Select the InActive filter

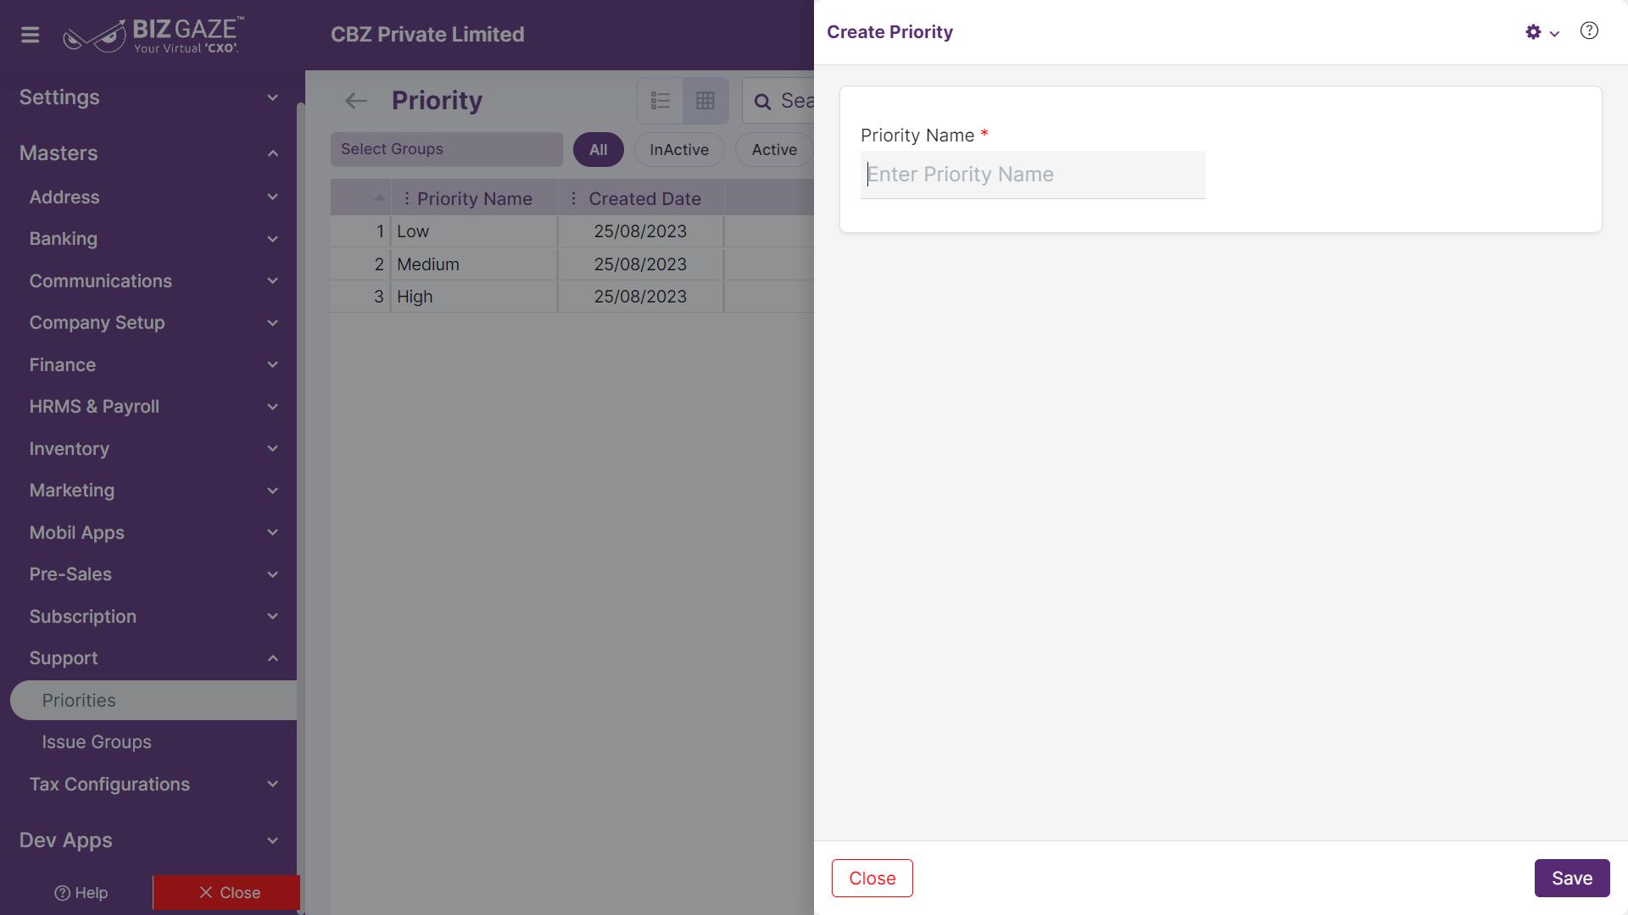coord(679,150)
